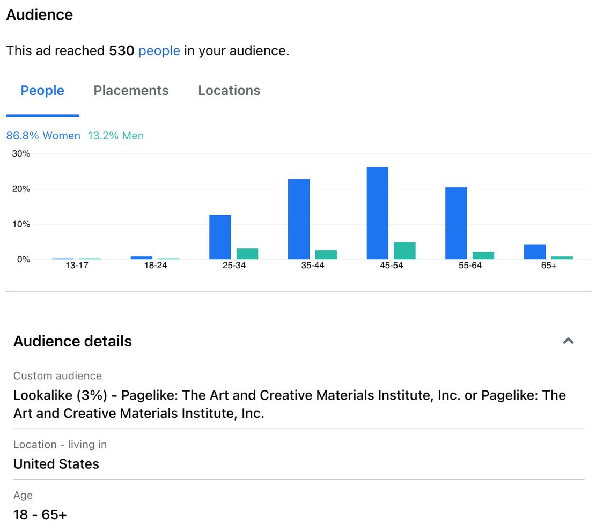
Task: Click the 86.8% Women legend label
Action: (x=43, y=136)
